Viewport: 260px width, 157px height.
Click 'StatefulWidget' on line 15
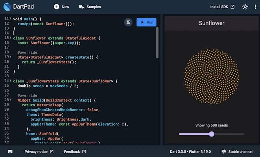(x=80, y=38)
